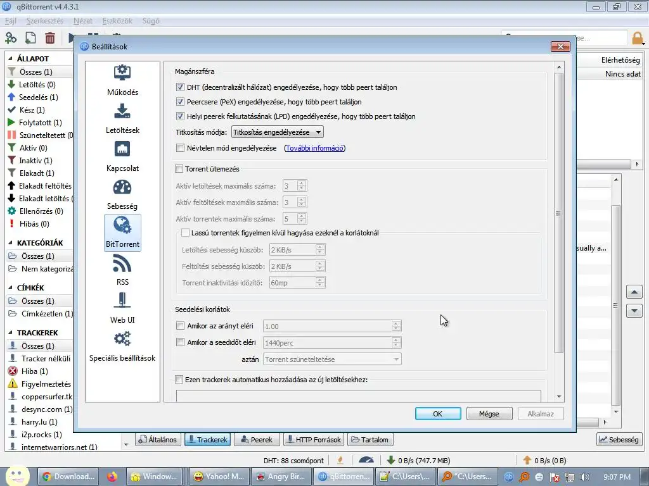Screen dimensions: 649x486
Task: Click the upload speed arrow in status bar
Action: 527,460
